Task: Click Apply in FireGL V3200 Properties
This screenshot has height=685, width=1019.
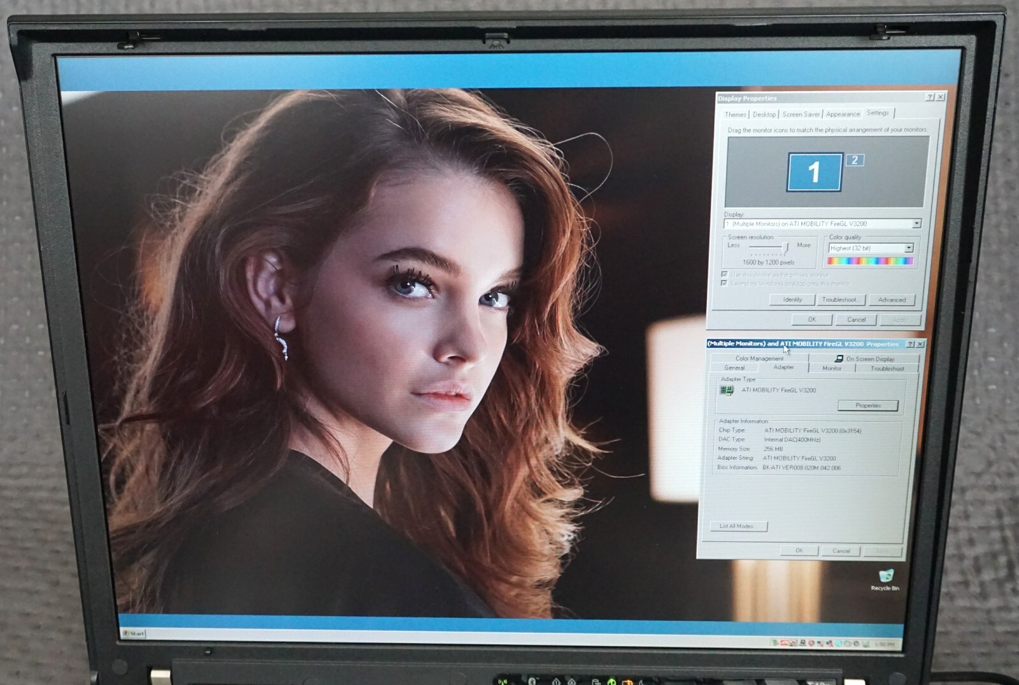Action: [882, 551]
